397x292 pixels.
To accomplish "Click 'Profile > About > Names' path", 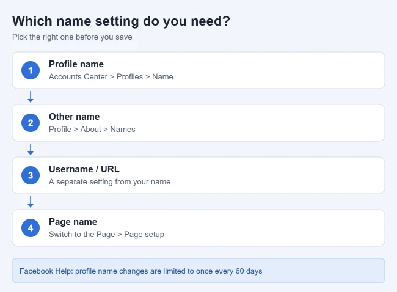I will pyautogui.click(x=92, y=129).
